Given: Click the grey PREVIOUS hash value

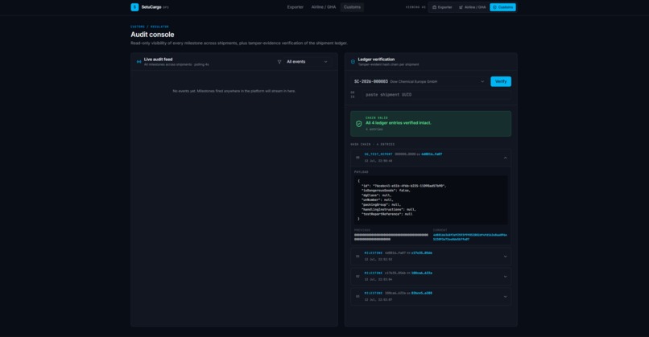Looking at the screenshot, I should [391, 237].
